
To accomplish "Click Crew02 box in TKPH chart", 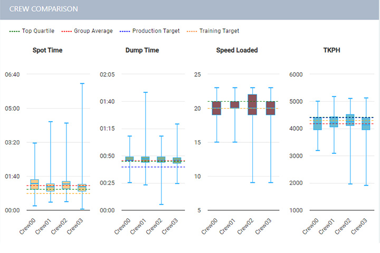I will tap(349, 120).
